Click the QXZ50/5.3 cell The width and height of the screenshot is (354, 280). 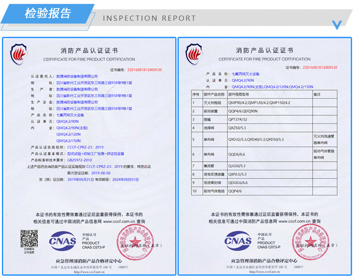coord(270,128)
